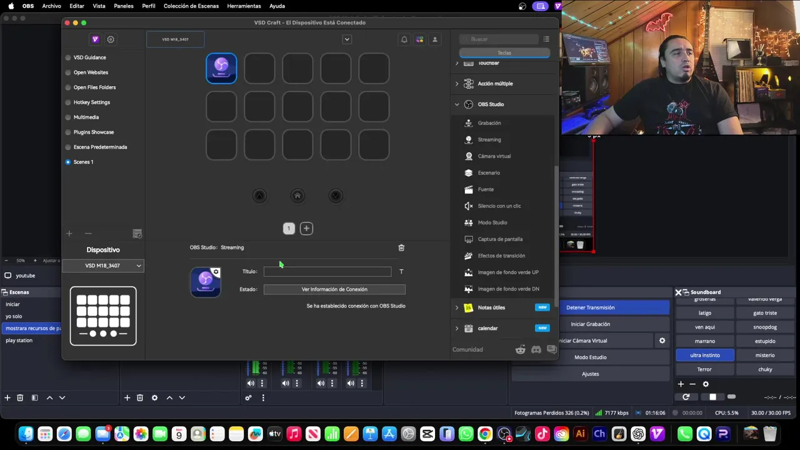Viewport: 800px width, 450px height.
Task: Open the Colección de Escenas menu
Action: 191,6
